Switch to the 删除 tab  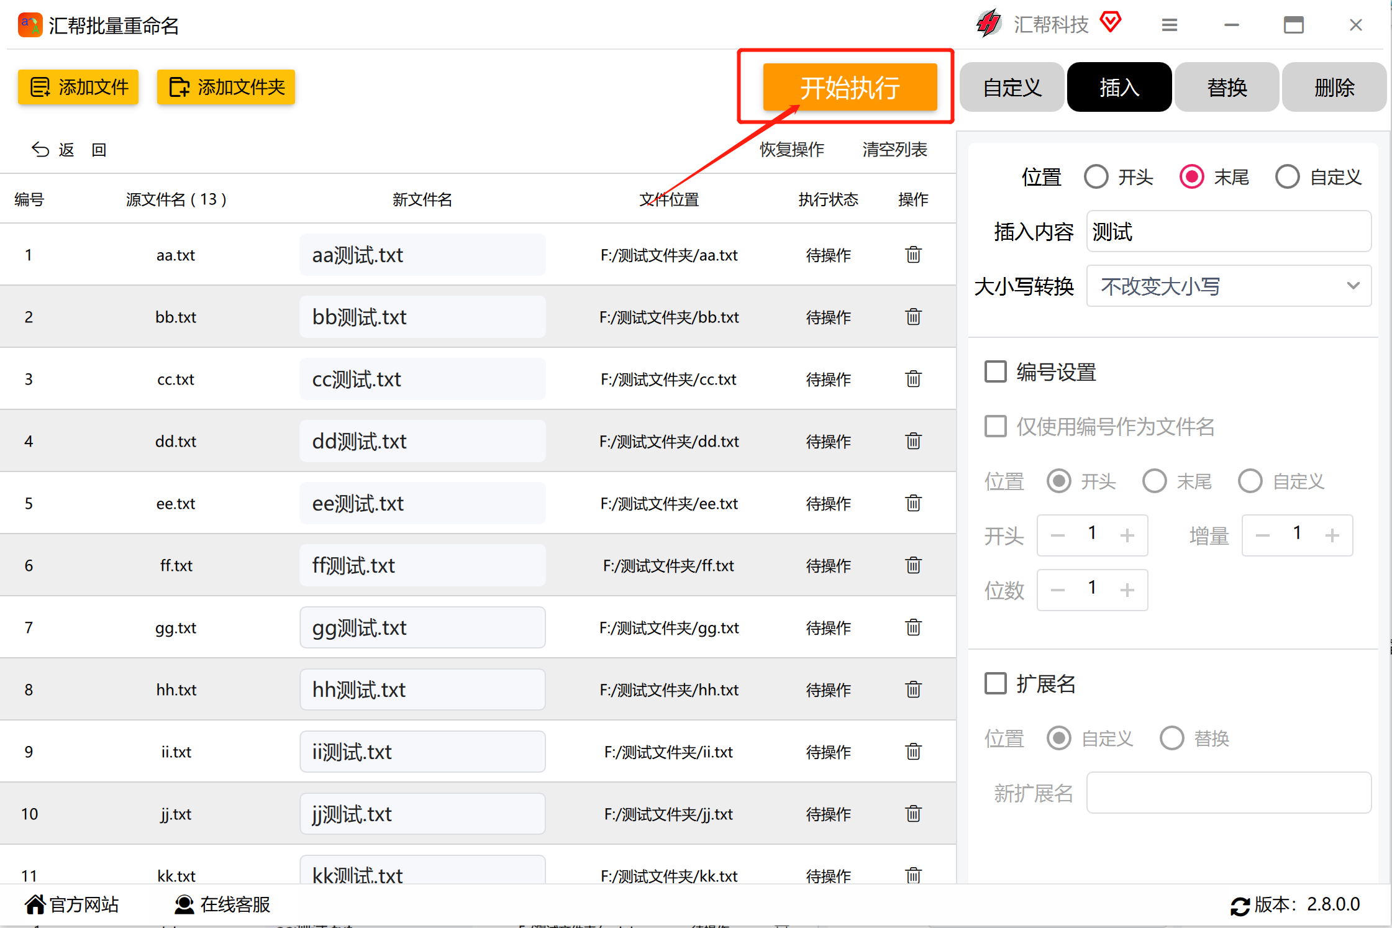[1334, 87]
